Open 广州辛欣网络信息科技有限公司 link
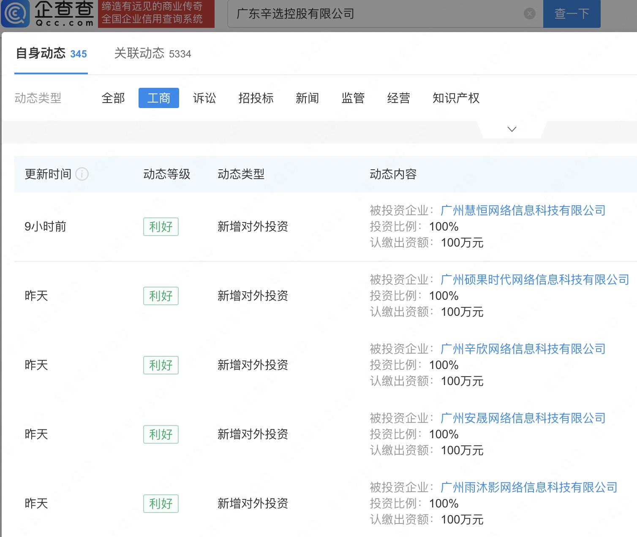 523,349
